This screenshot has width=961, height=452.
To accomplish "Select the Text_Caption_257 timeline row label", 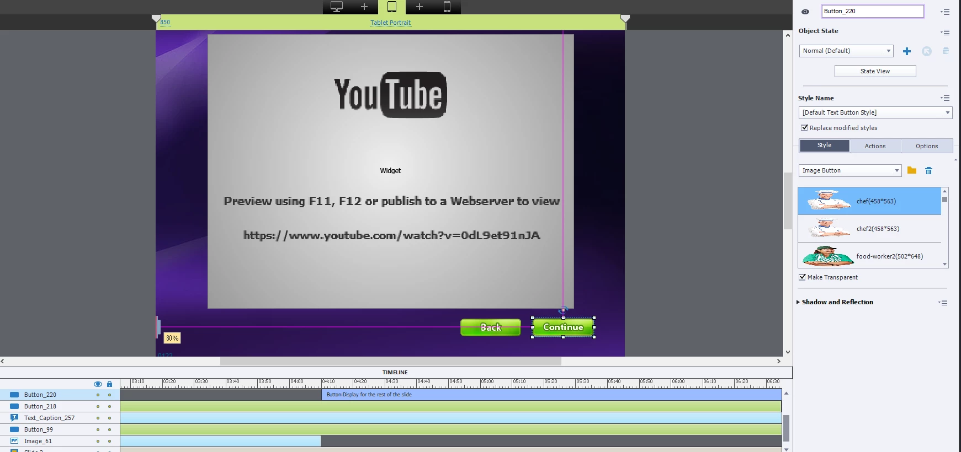I will point(49,418).
